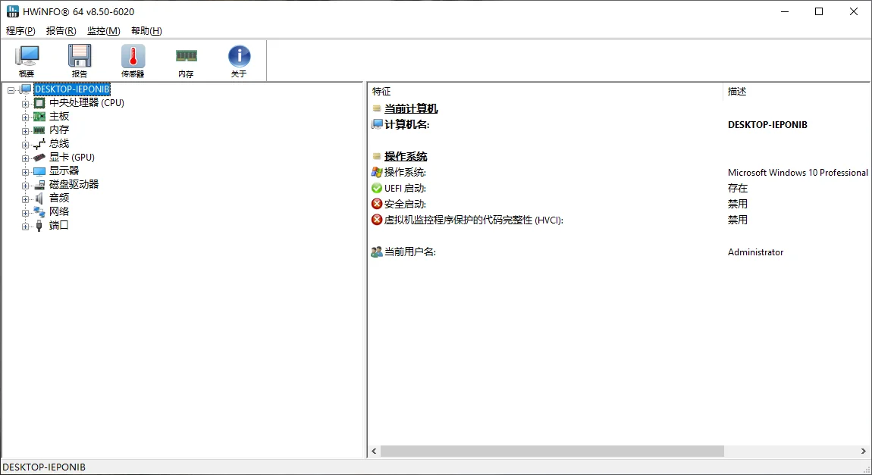The width and height of the screenshot is (872, 475).
Task: Click the 主板 motherboard icon in the tree
Action: (x=39, y=117)
